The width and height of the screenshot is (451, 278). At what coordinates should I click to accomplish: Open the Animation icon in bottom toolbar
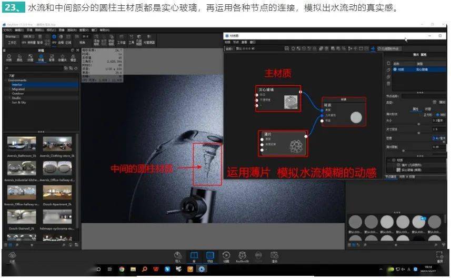226,257
